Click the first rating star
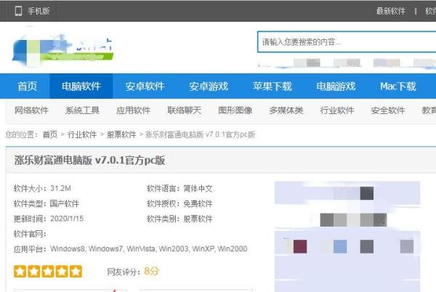 (x=20, y=272)
